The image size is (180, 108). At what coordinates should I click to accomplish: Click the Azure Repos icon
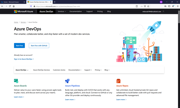pyautogui.click(x=118, y=81)
